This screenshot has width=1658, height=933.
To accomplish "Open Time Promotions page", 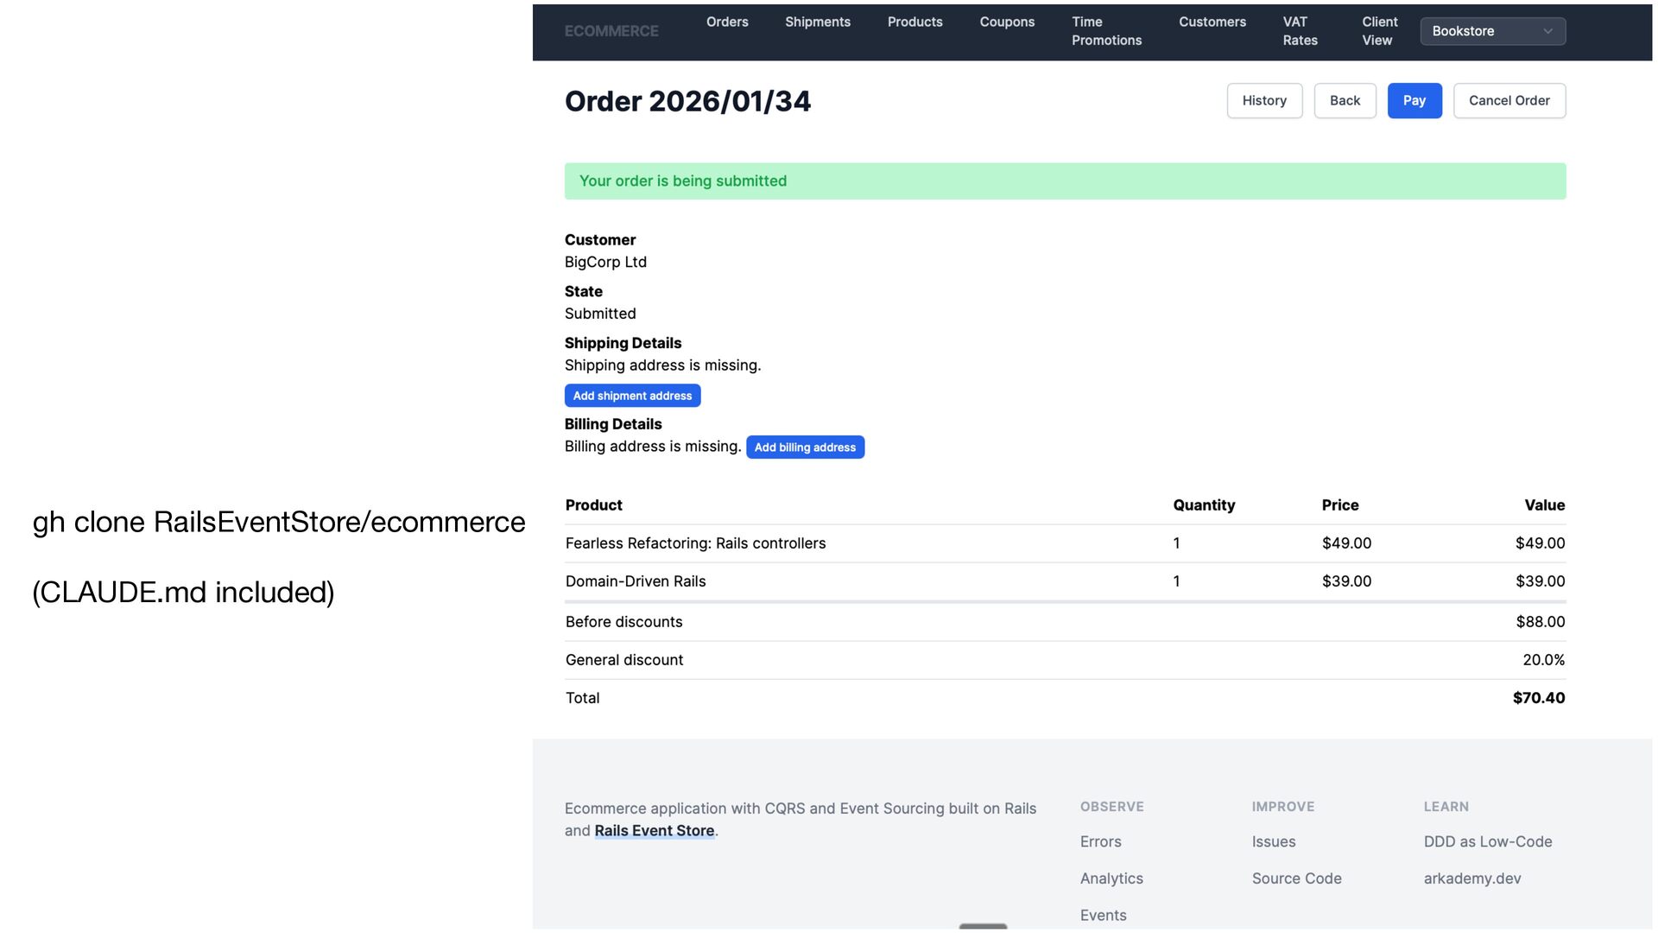I will pos(1106,31).
